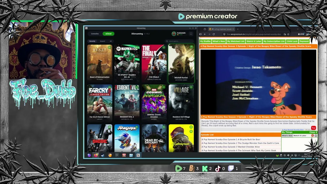Open the terminal icon in taskbar
This screenshot has height=184, width=327.
click(x=117, y=155)
